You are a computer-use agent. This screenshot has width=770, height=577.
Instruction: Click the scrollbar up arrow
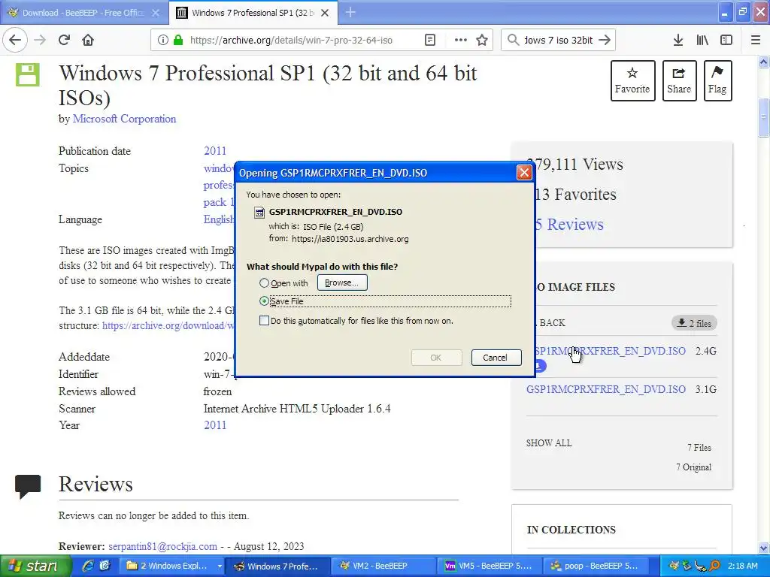[763, 62]
